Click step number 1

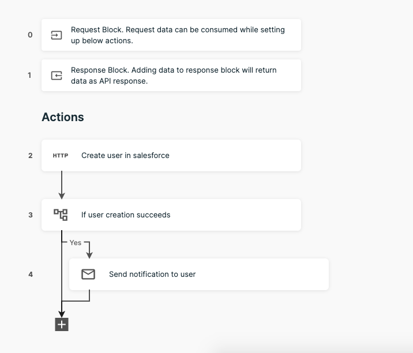(x=30, y=75)
